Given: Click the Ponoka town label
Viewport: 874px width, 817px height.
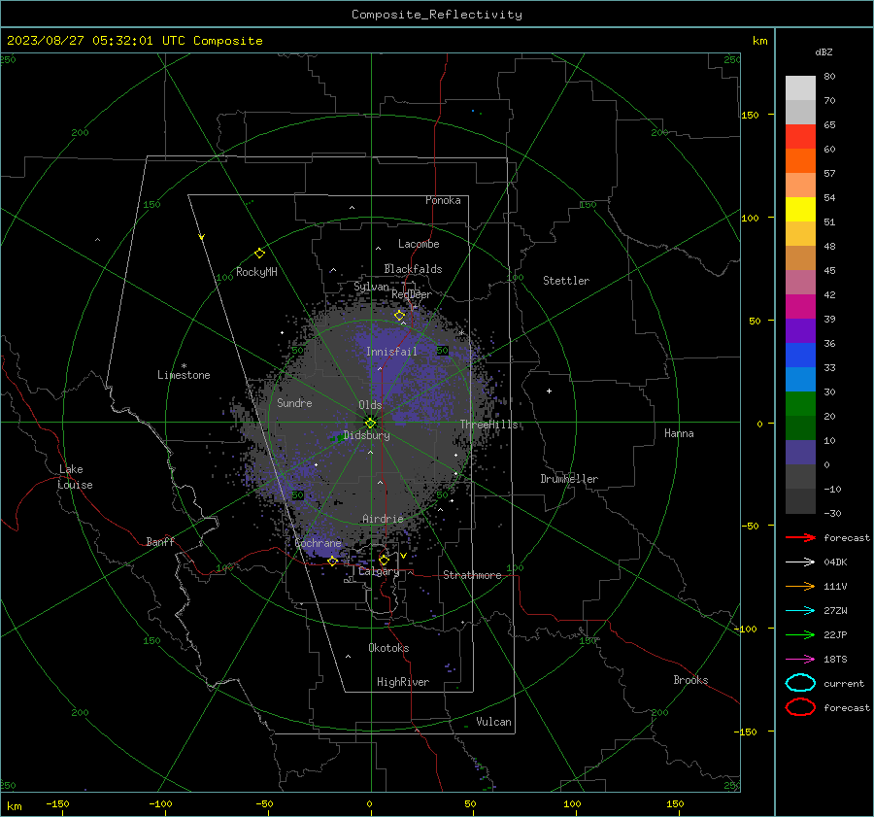Looking at the screenshot, I should [x=443, y=200].
